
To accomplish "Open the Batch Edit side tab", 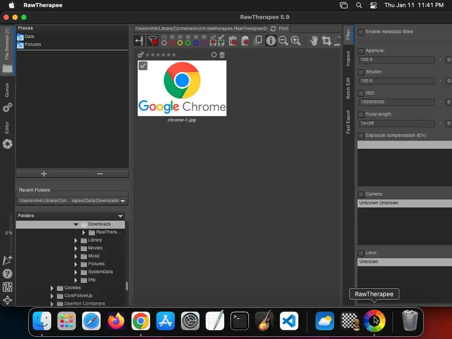I will pos(348,88).
